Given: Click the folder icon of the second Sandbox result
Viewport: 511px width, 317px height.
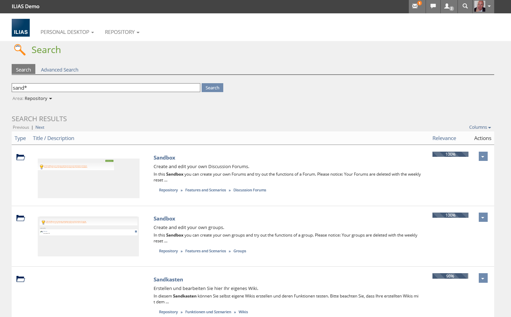Looking at the screenshot, I should (21, 218).
